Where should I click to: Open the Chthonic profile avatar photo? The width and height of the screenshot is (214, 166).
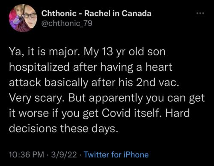[x=23, y=18]
